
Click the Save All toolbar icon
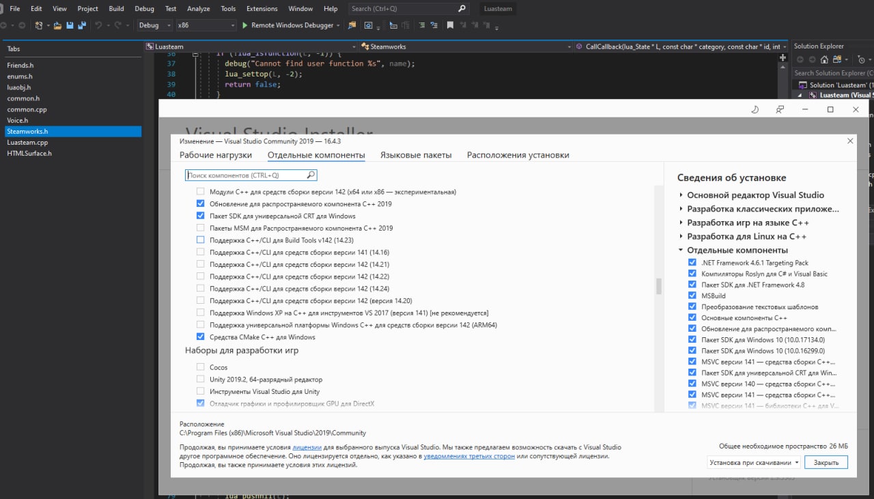click(x=82, y=25)
